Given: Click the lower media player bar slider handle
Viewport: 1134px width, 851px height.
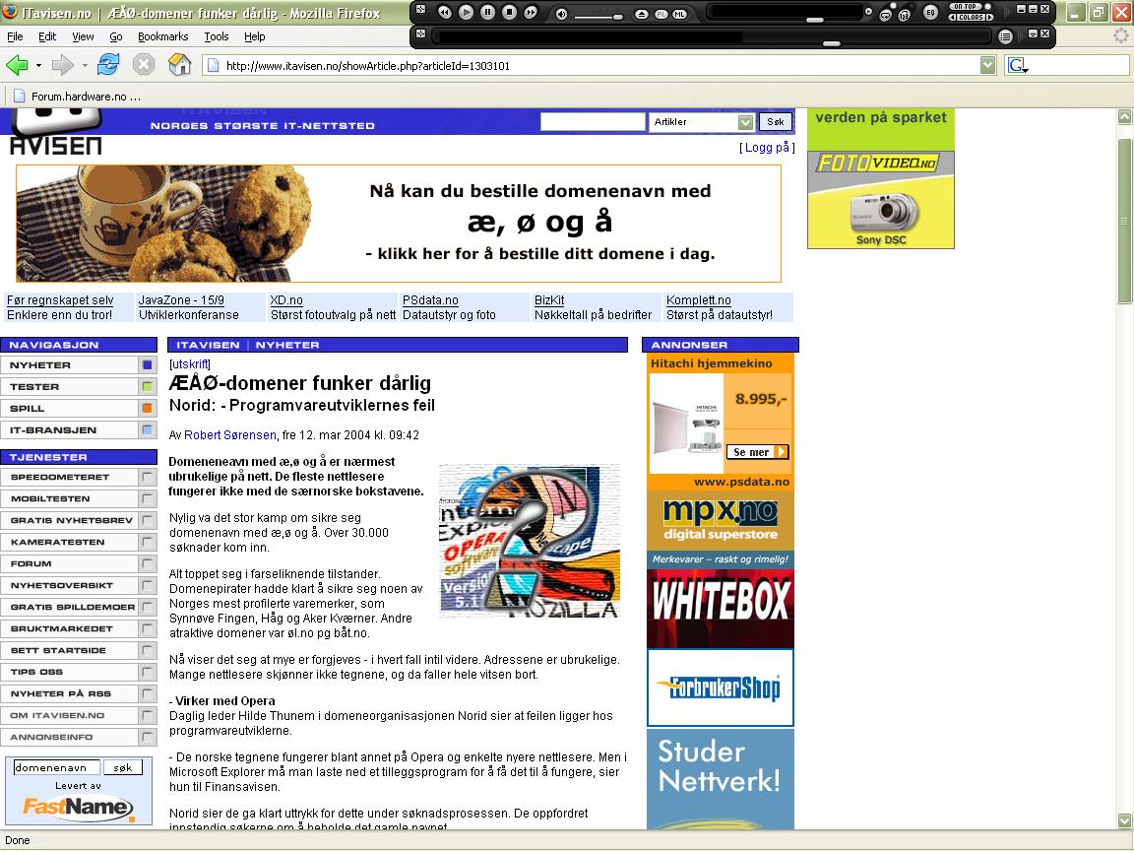Looking at the screenshot, I should (832, 43).
